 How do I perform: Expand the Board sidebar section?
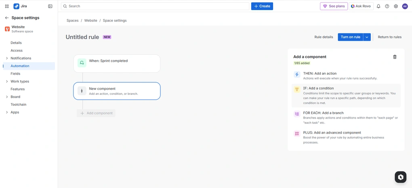click(7, 97)
